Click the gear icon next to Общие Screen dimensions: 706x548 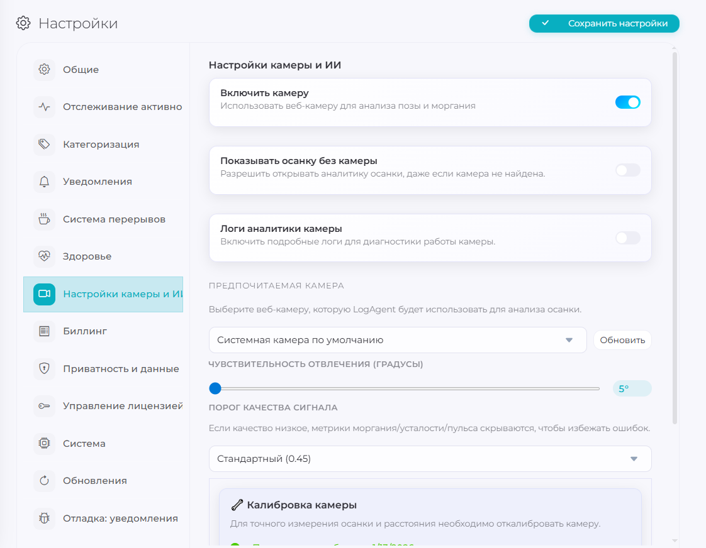[44, 69]
